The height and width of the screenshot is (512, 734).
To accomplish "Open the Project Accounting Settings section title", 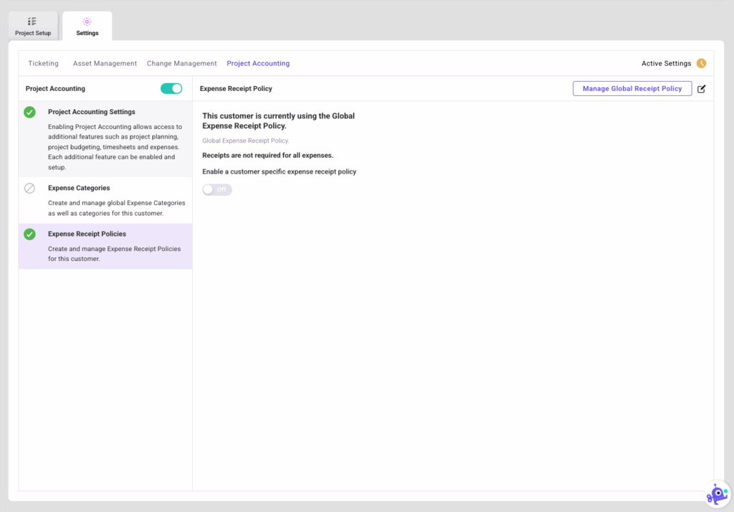I will tap(91, 112).
